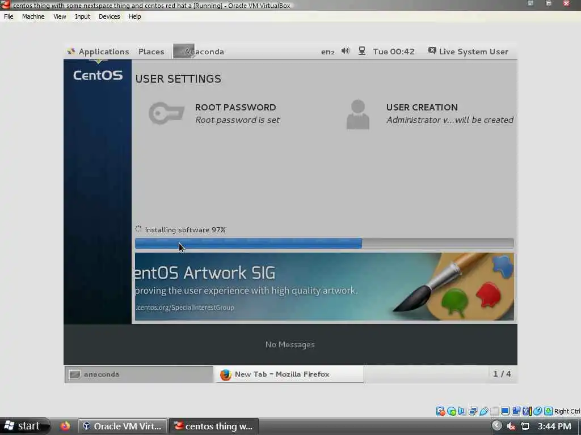Click the chat bubble icon beside Live System User
The height and width of the screenshot is (435, 581).
pyautogui.click(x=432, y=50)
